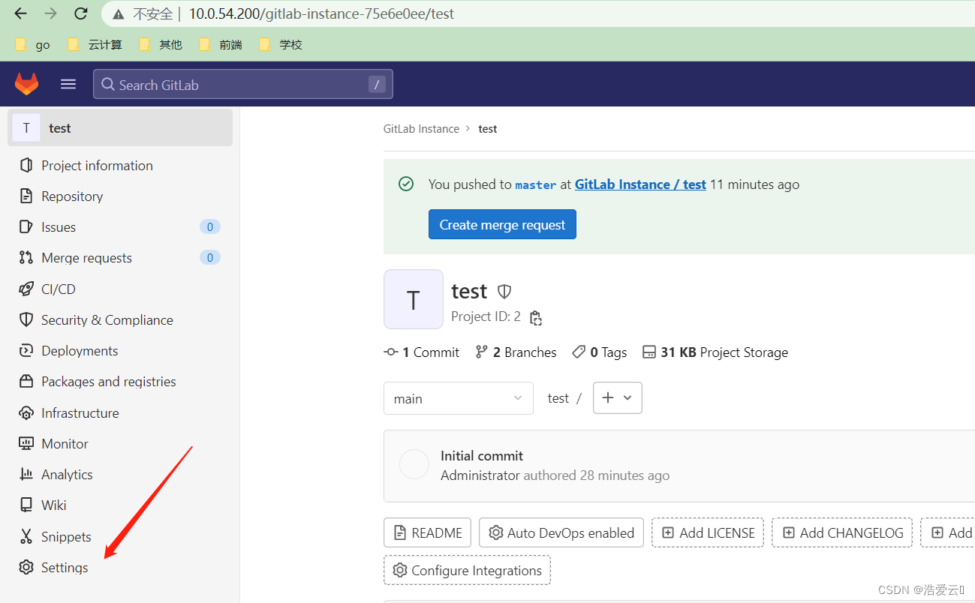Click the large T project avatar
This screenshot has width=975, height=603.
pyautogui.click(x=413, y=299)
